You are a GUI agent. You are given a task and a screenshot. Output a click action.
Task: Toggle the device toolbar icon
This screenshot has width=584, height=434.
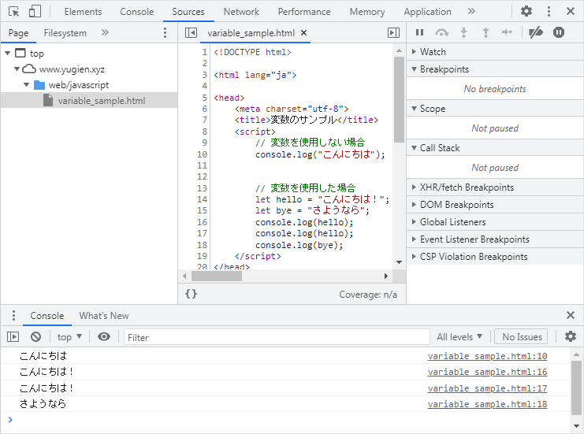[x=35, y=12]
